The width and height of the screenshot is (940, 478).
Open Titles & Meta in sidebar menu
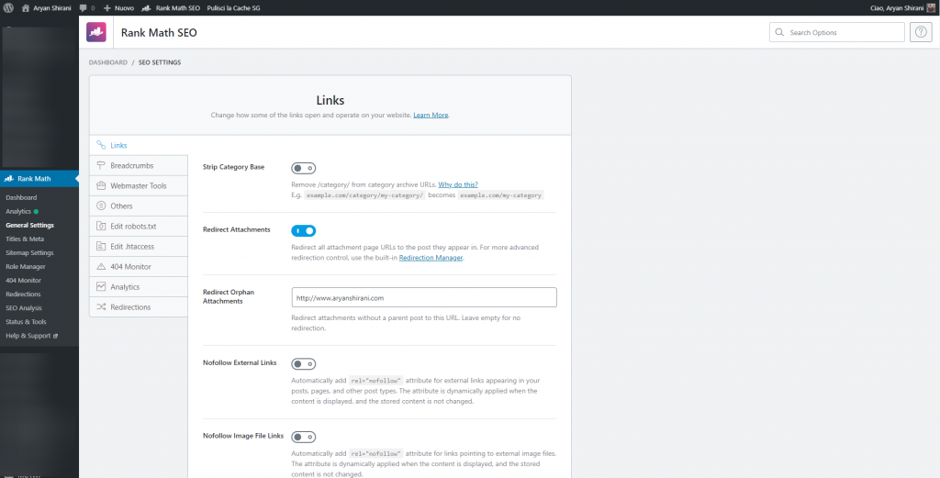(25, 239)
